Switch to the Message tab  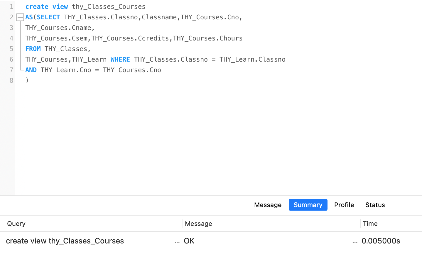click(x=268, y=205)
